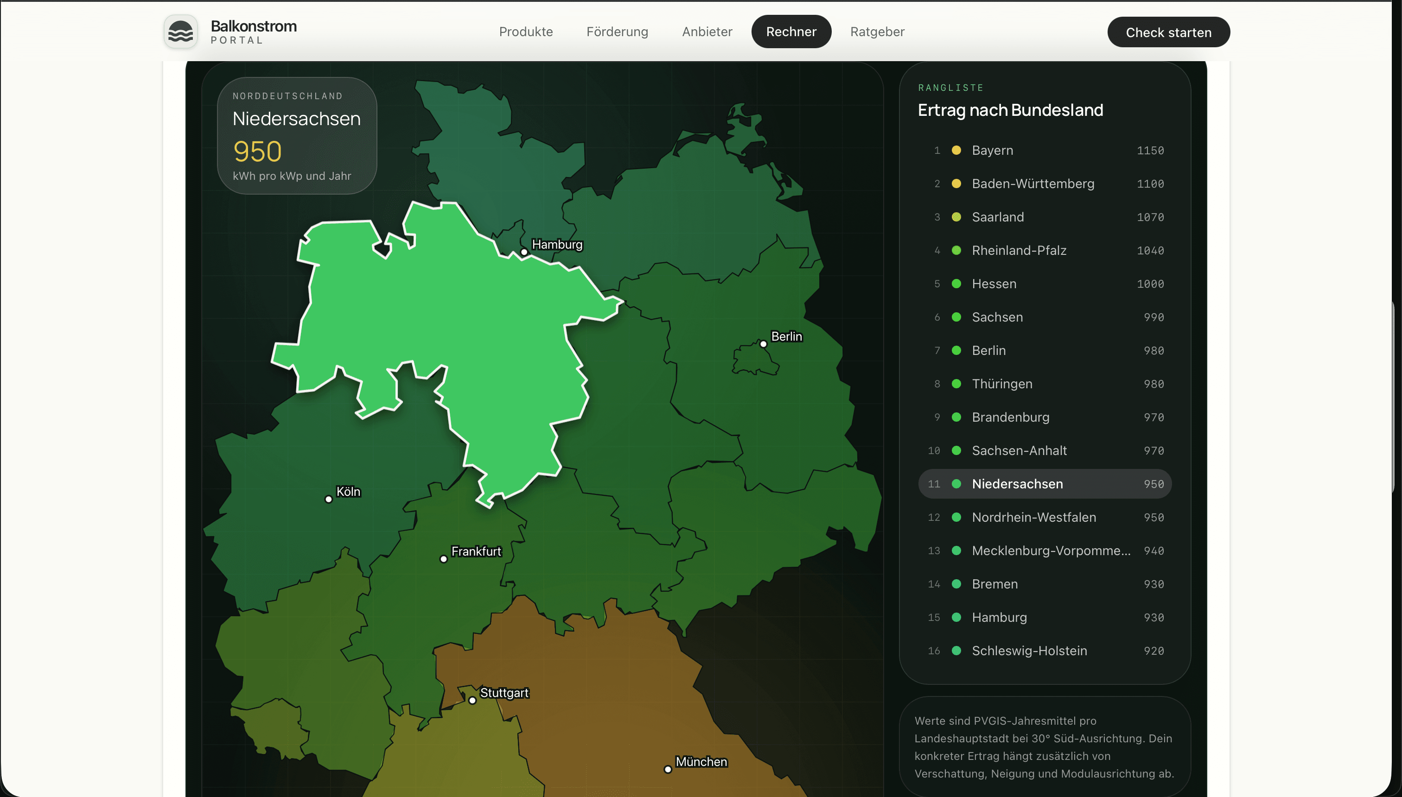Select the Berlin row in Rangliste

(x=1045, y=351)
